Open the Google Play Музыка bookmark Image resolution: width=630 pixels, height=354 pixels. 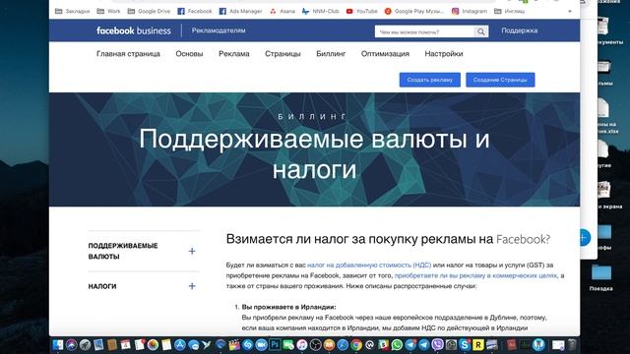coord(413,11)
